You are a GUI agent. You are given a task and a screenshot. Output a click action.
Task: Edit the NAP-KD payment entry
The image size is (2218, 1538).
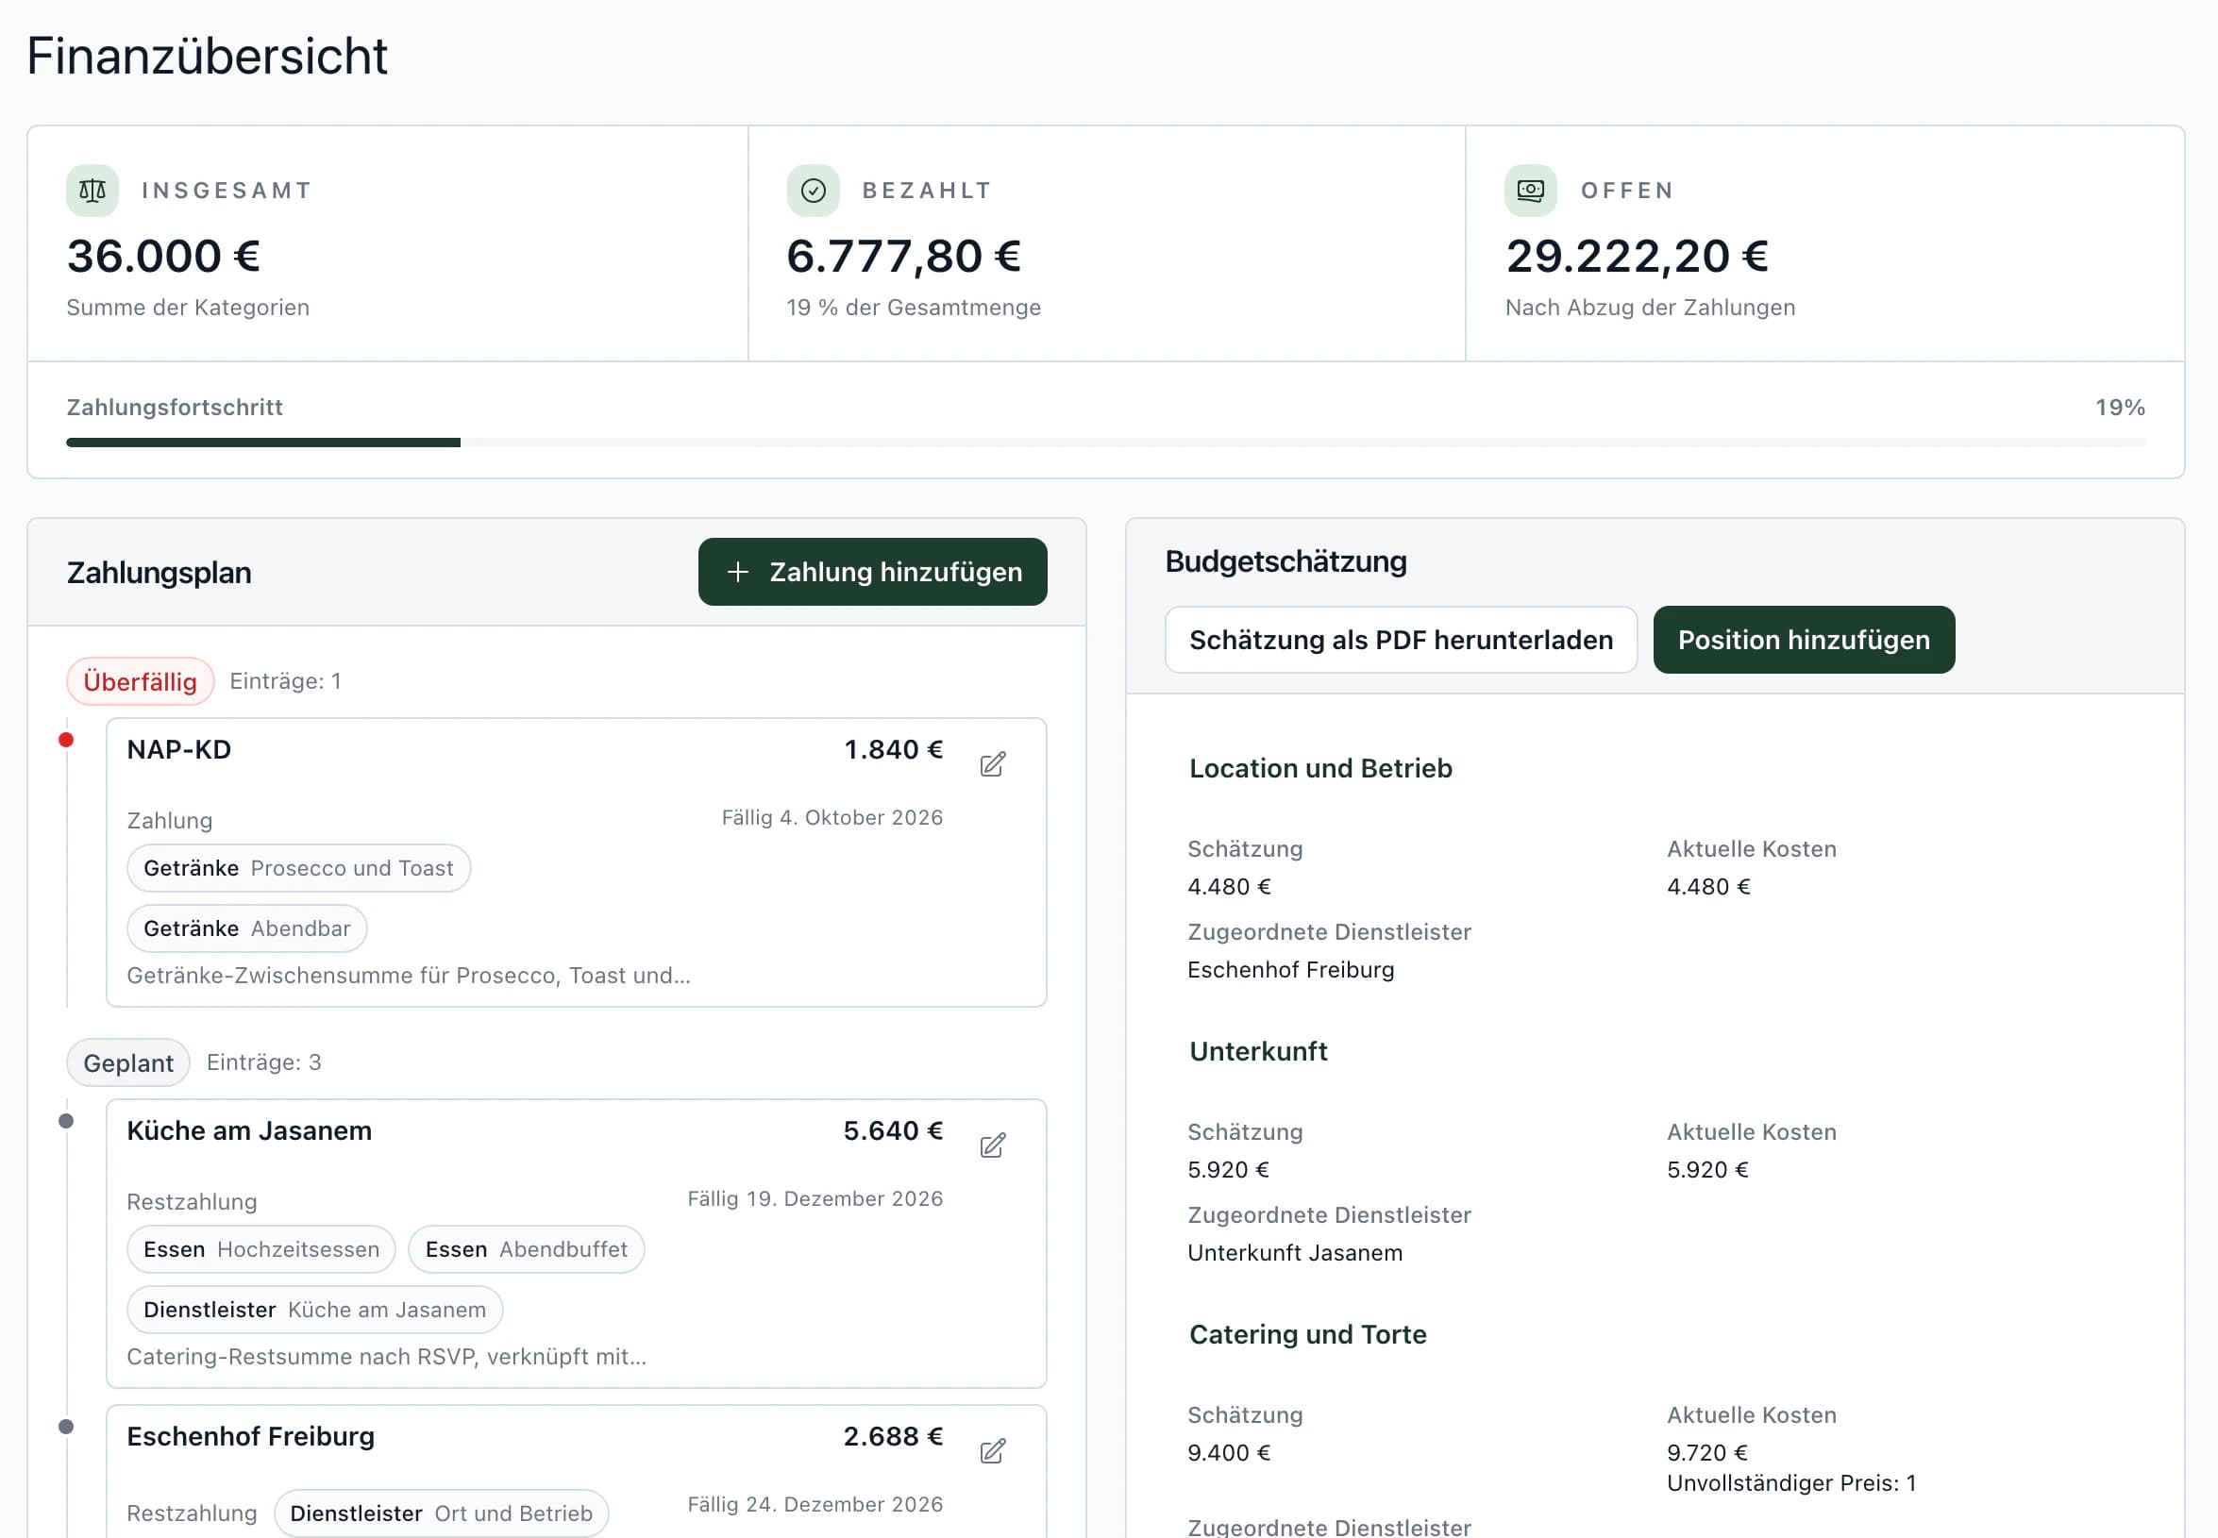point(993,764)
